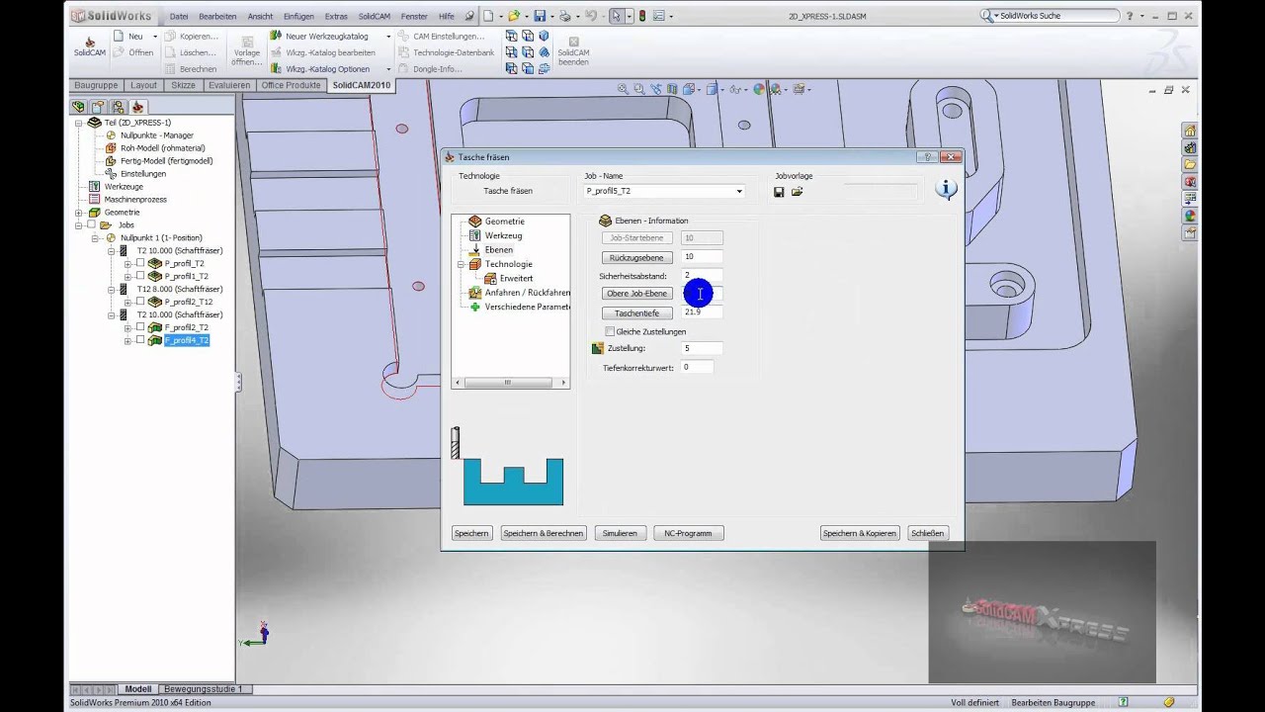Toggle checkbox for F_profil4_T2
Viewport: 1265px width, 712px height.
point(140,340)
